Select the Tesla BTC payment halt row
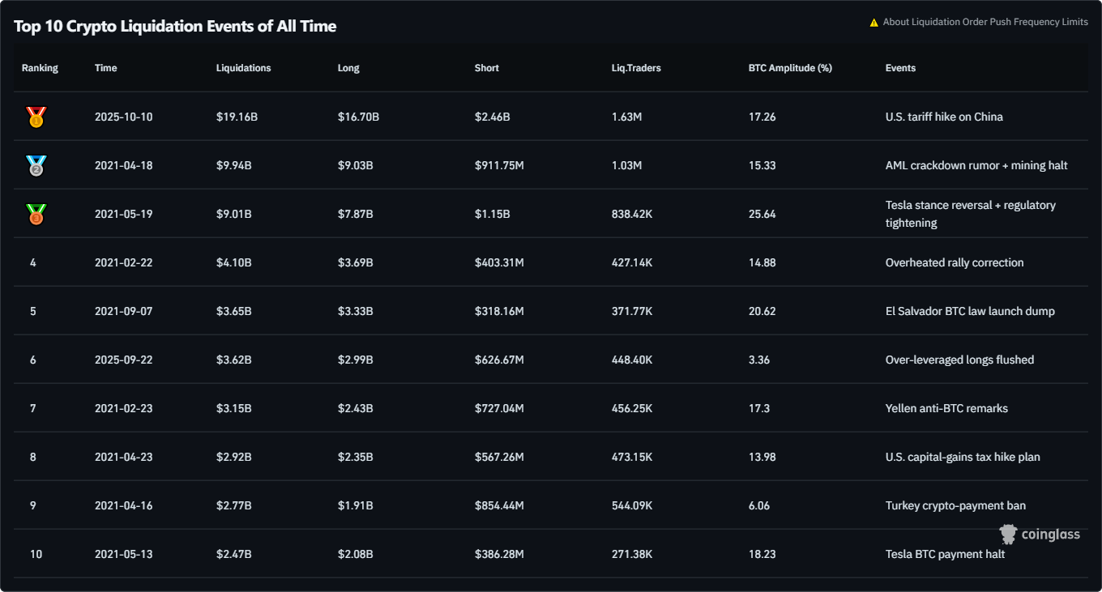This screenshot has height=592, width=1102. coord(945,554)
